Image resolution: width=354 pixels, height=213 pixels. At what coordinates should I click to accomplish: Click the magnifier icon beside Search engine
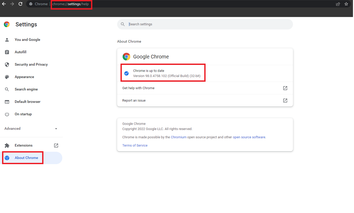[x=7, y=89]
